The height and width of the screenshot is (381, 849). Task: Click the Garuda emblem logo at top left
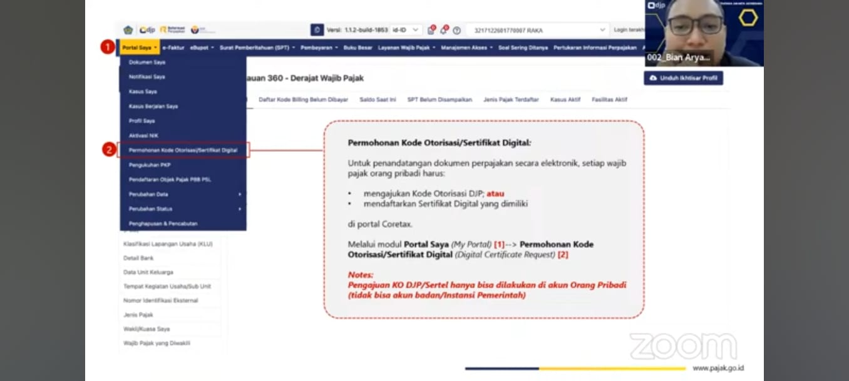[128, 30]
